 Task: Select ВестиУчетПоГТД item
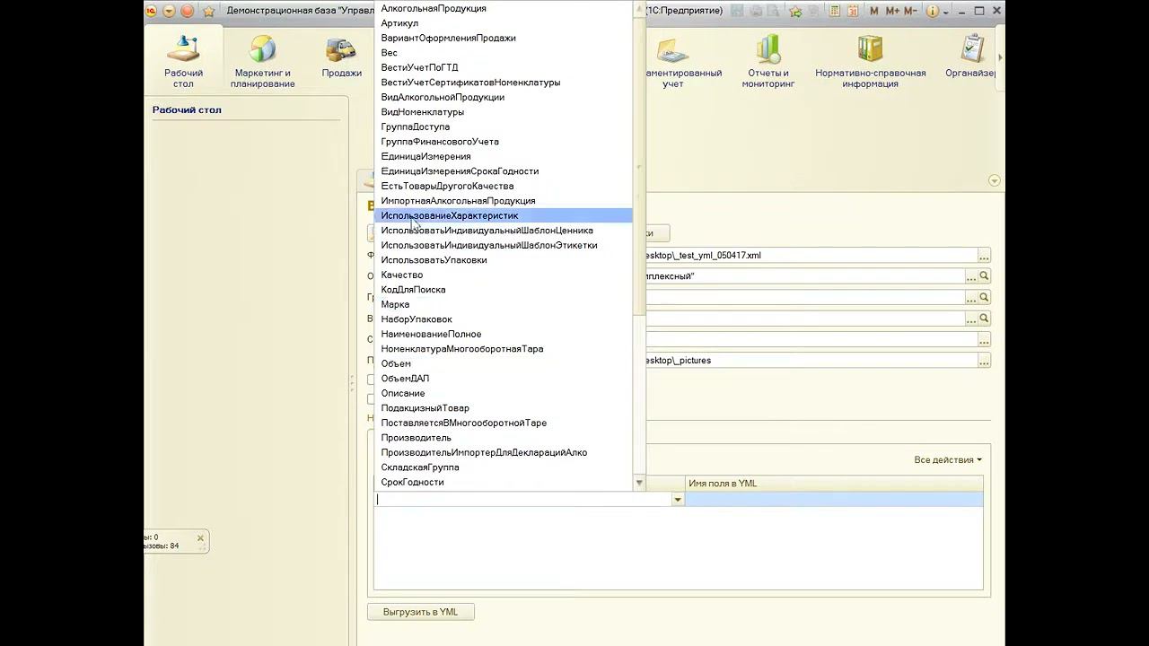[x=503, y=67]
